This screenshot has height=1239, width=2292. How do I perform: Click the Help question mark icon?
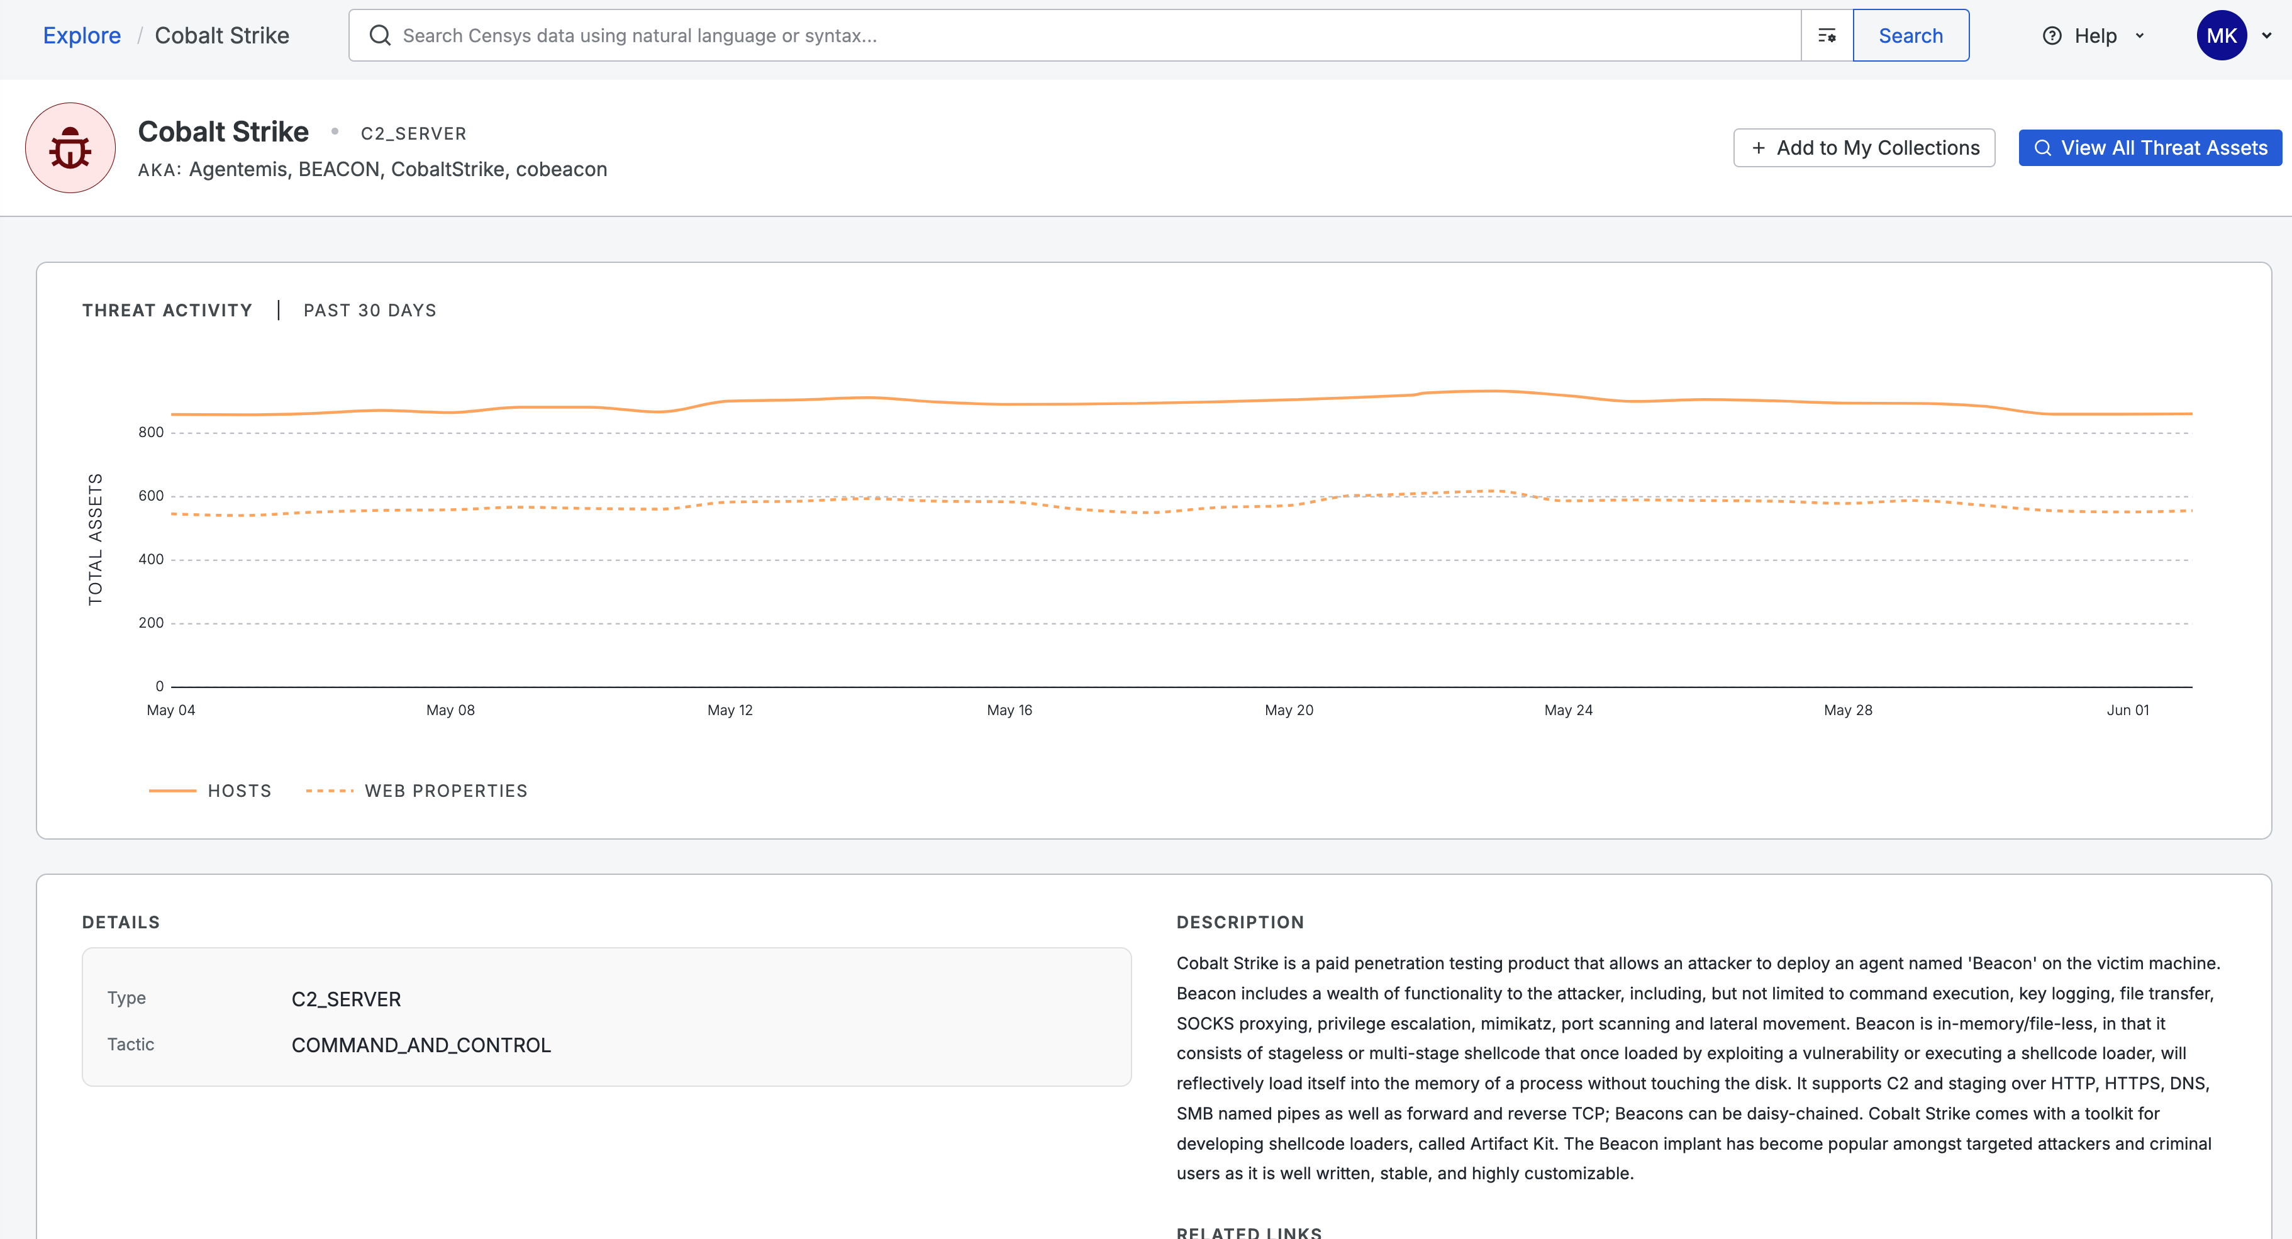tap(2052, 36)
